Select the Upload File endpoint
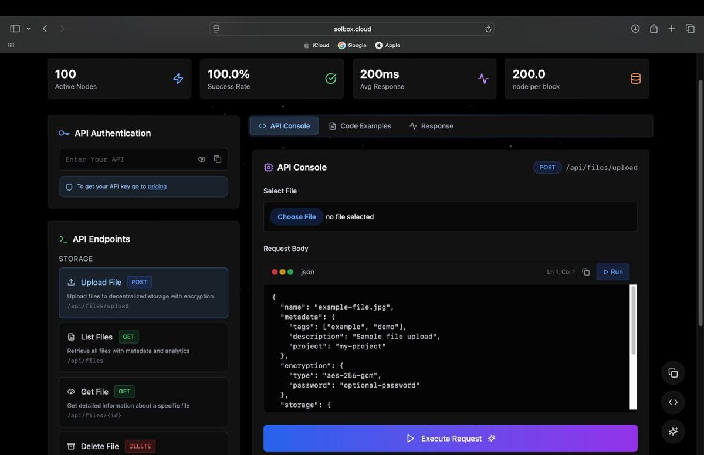The height and width of the screenshot is (455, 704). pyautogui.click(x=143, y=293)
